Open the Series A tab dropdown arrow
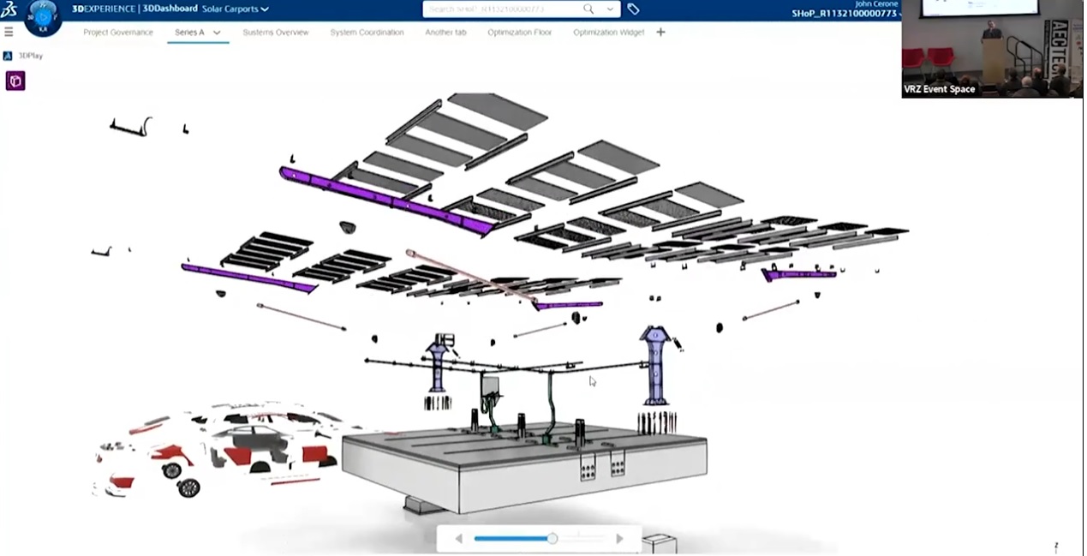The width and height of the screenshot is (1087, 556). pyautogui.click(x=217, y=33)
